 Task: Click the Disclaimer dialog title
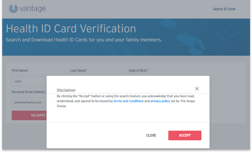pyautogui.click(x=66, y=90)
